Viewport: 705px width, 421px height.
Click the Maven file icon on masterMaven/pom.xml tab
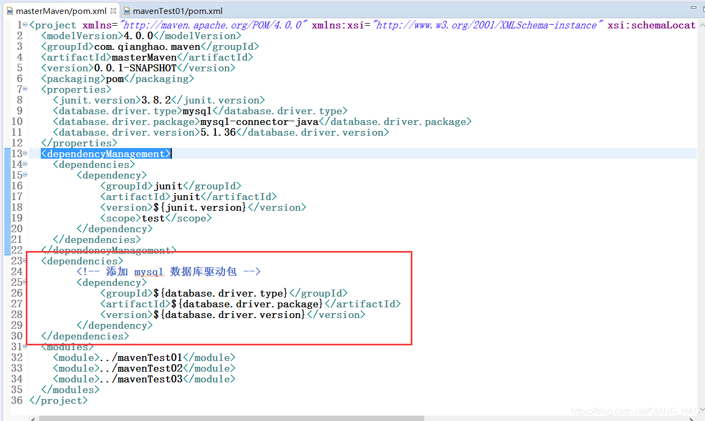(10, 11)
